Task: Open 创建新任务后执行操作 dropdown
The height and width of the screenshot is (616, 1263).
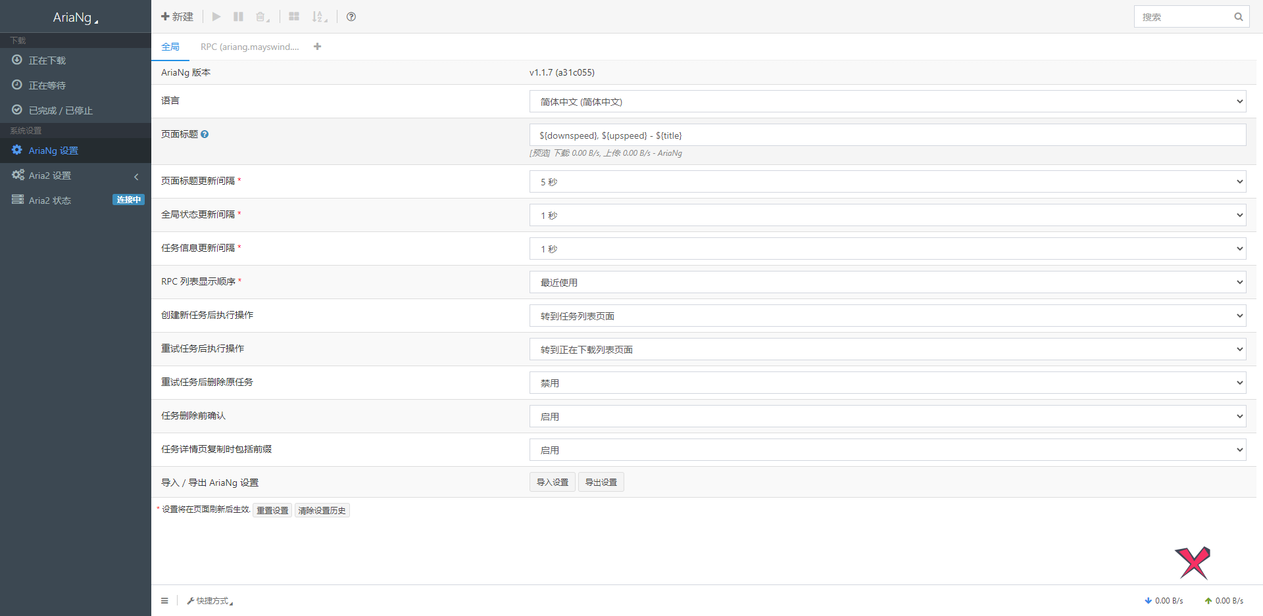Action: tap(887, 316)
